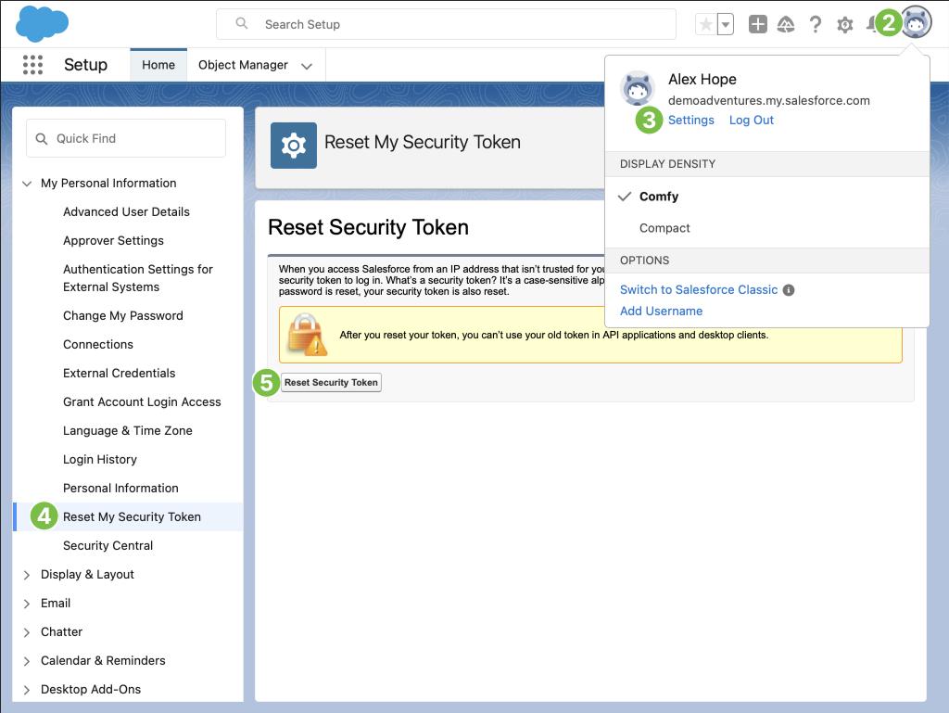
Task: Click the help question mark icon
Action: (816, 25)
